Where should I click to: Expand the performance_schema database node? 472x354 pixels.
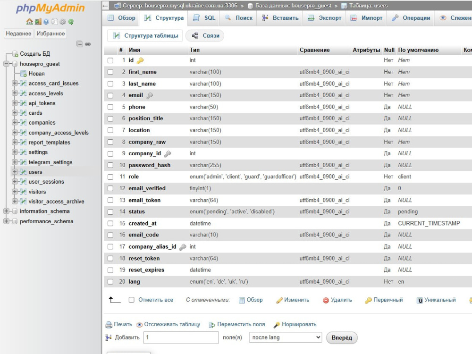pyautogui.click(x=6, y=221)
